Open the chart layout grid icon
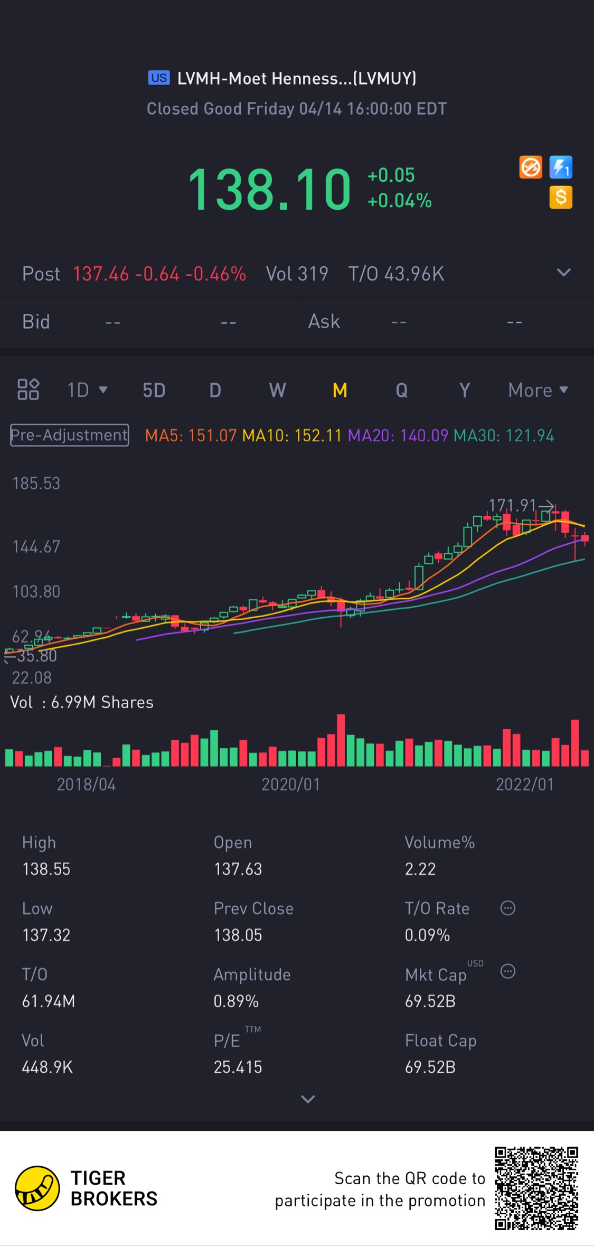Viewport: 594px width, 1246px height. (29, 389)
